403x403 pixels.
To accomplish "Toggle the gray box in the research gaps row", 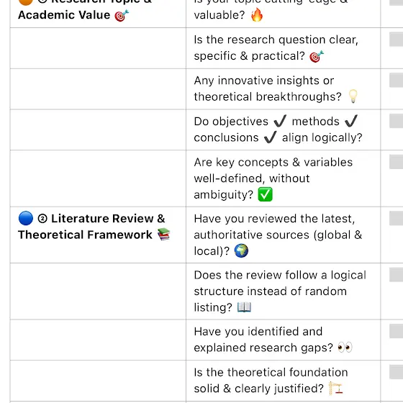I will click(396, 331).
